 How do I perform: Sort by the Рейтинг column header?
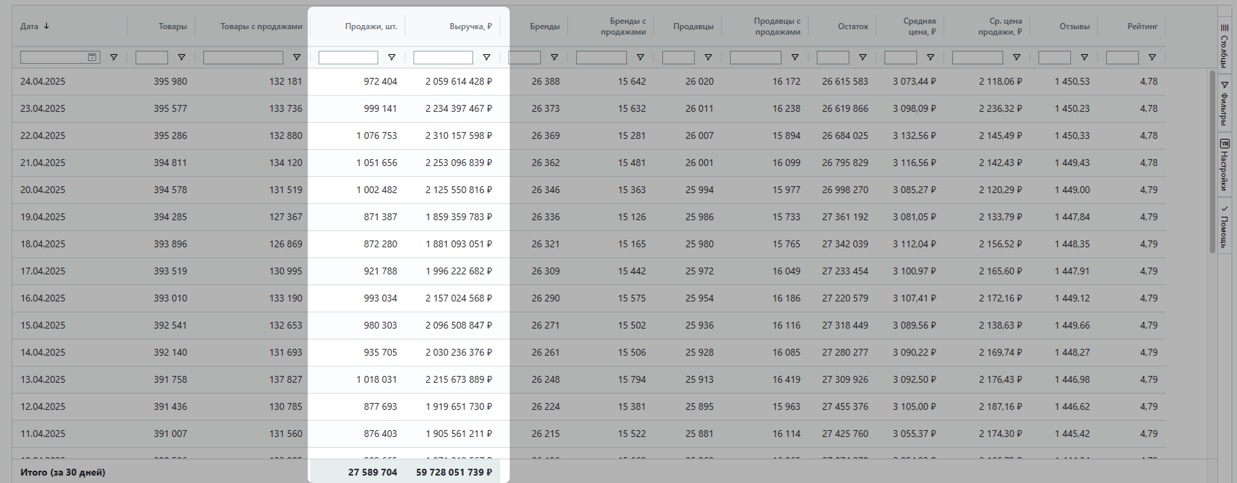(1142, 26)
